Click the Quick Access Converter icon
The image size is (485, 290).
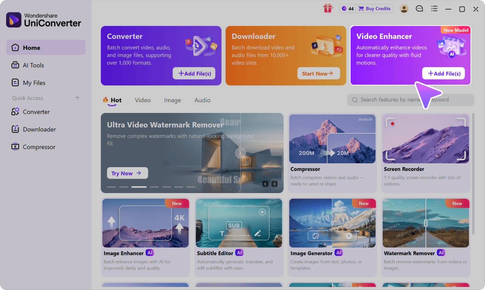pyautogui.click(x=15, y=112)
